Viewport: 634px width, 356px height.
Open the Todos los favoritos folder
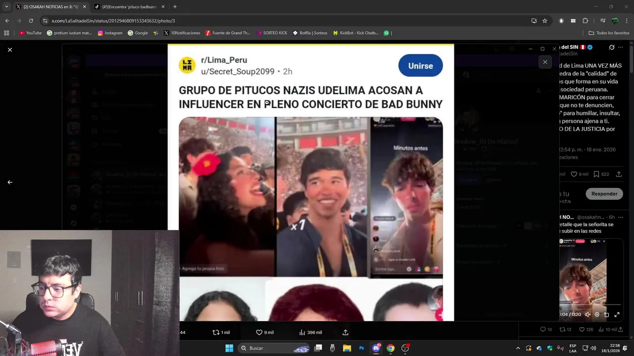pos(609,33)
